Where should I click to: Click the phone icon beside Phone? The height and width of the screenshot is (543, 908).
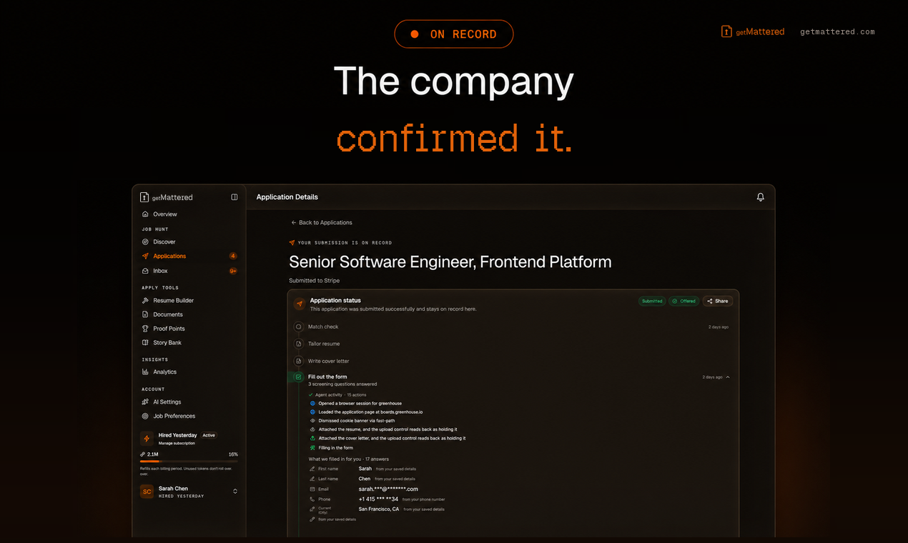(312, 499)
